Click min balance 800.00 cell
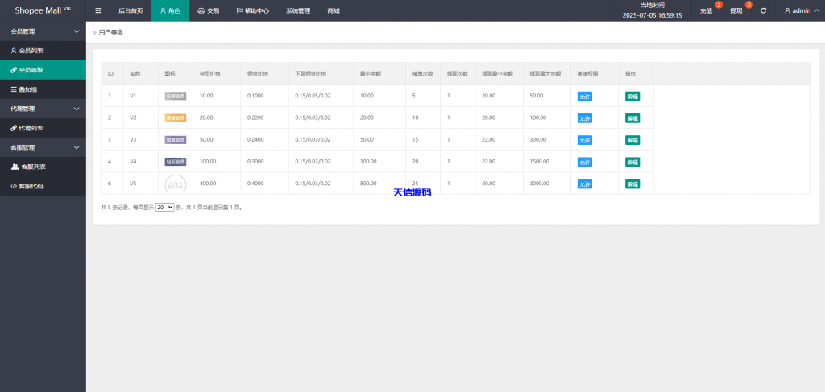 (368, 184)
